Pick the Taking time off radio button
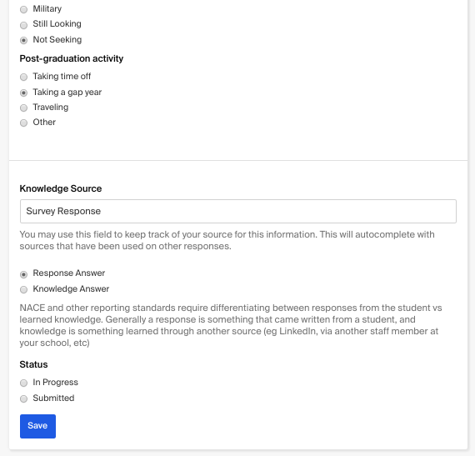This screenshot has height=456, width=475. 23,77
